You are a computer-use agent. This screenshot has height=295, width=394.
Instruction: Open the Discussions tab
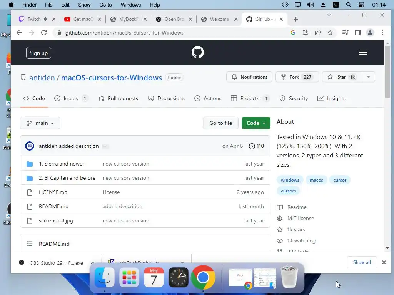[x=166, y=99]
